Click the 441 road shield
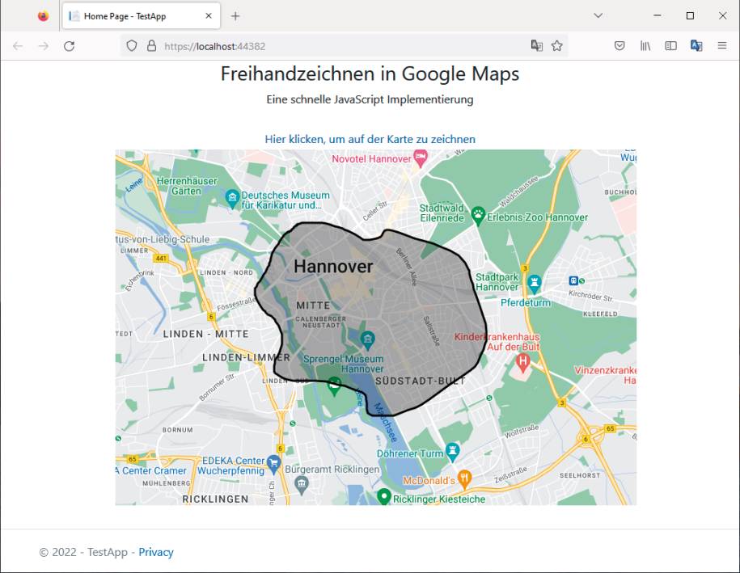740x573 pixels. point(161,258)
